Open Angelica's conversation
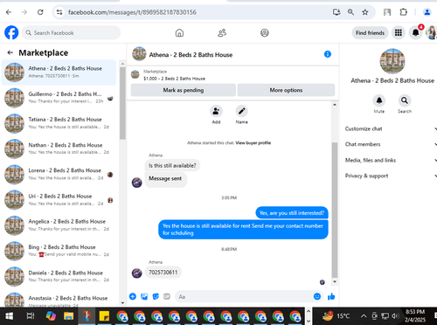This screenshot has height=325, width=437. (59, 225)
